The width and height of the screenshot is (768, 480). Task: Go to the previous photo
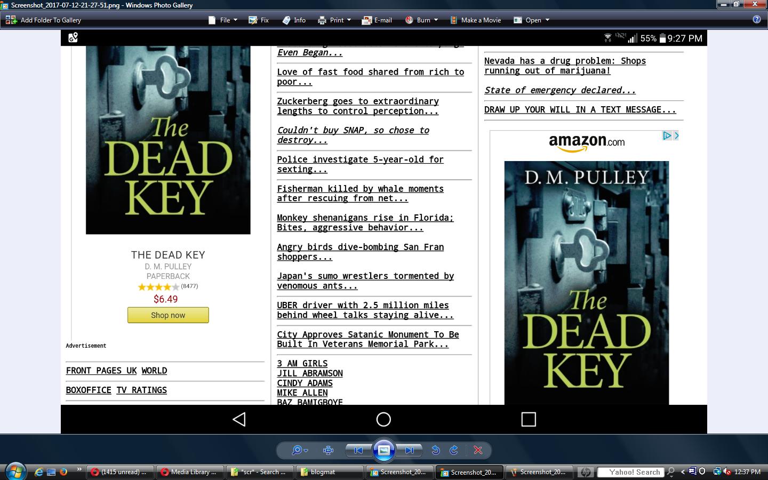tap(358, 450)
